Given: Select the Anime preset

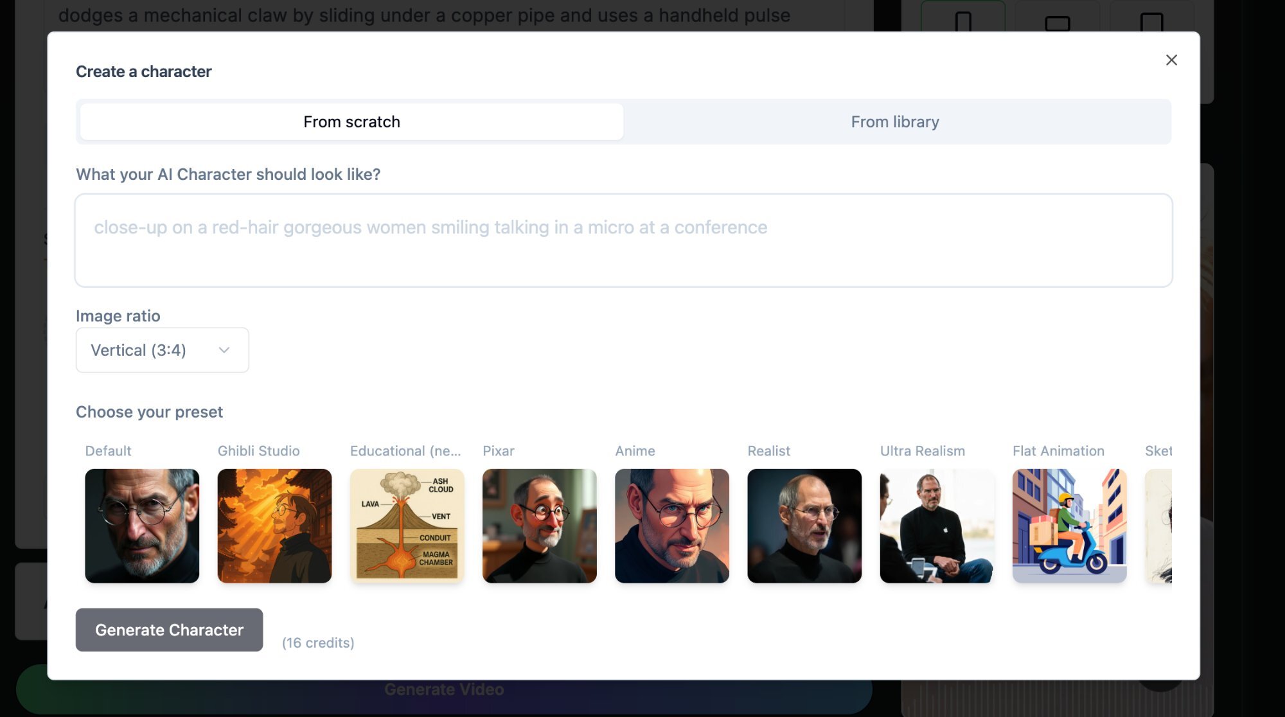Looking at the screenshot, I should point(671,526).
